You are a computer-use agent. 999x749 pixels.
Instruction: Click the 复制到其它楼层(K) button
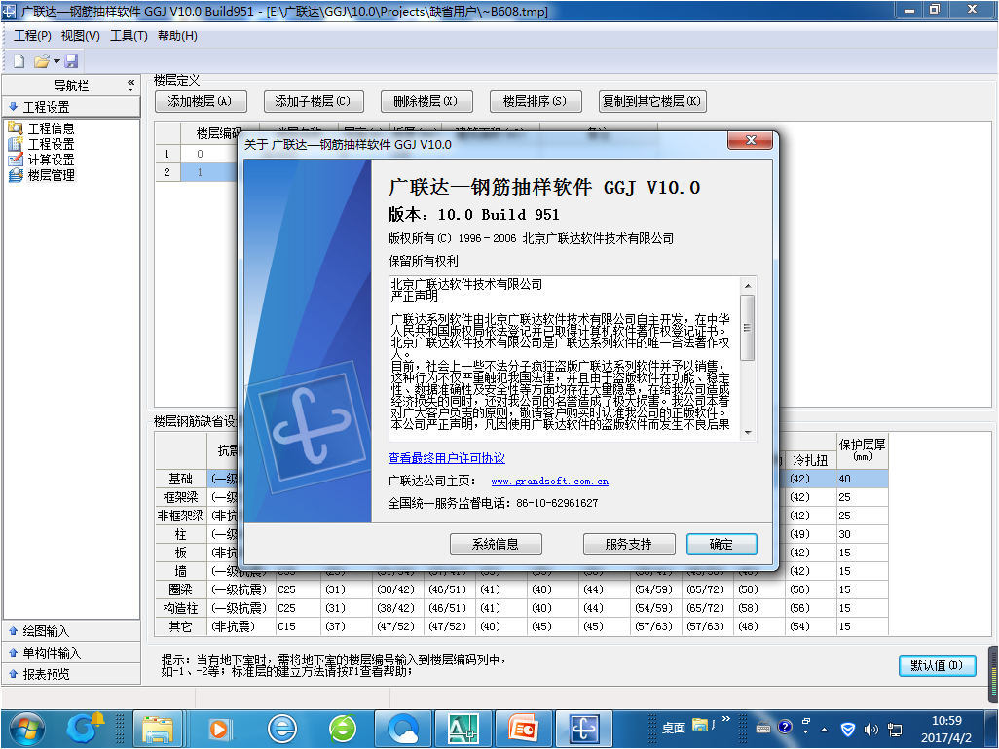651,101
